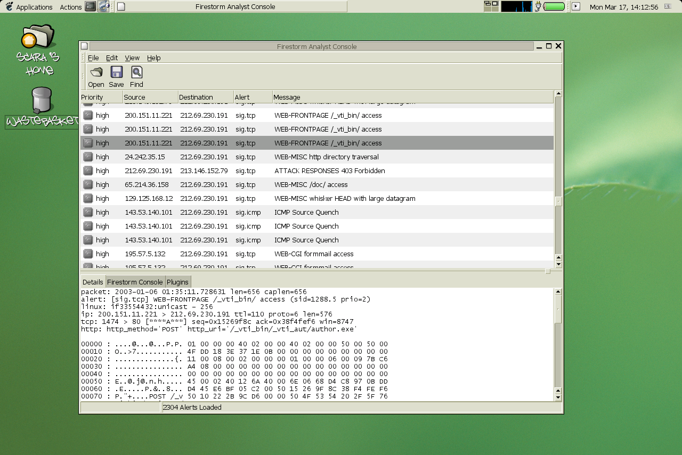Click the alert icon in the 24.242.35.15 row
This screenshot has height=455, width=682.
coord(88,157)
